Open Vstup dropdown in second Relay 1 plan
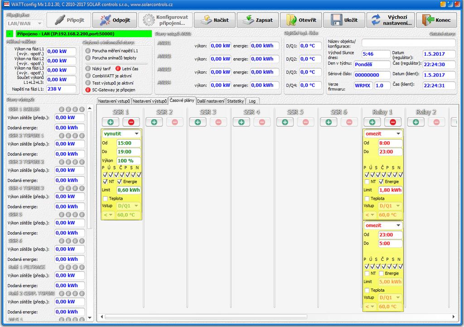The width and height of the screenshot is (464, 327). (390, 298)
